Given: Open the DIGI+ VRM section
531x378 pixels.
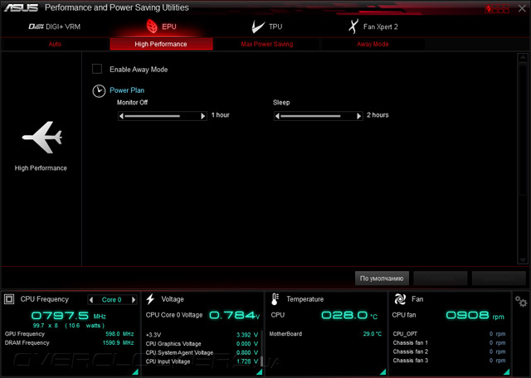Looking at the screenshot, I should pyautogui.click(x=54, y=27).
